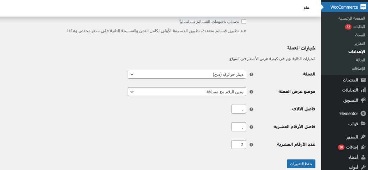Go to Customers (العملاء) submenu item

[x=359, y=35]
